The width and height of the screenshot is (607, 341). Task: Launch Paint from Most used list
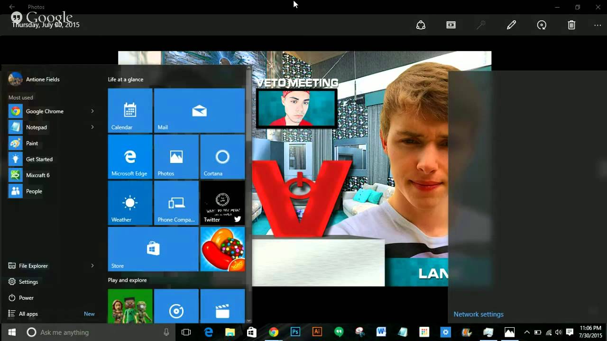click(x=51, y=144)
